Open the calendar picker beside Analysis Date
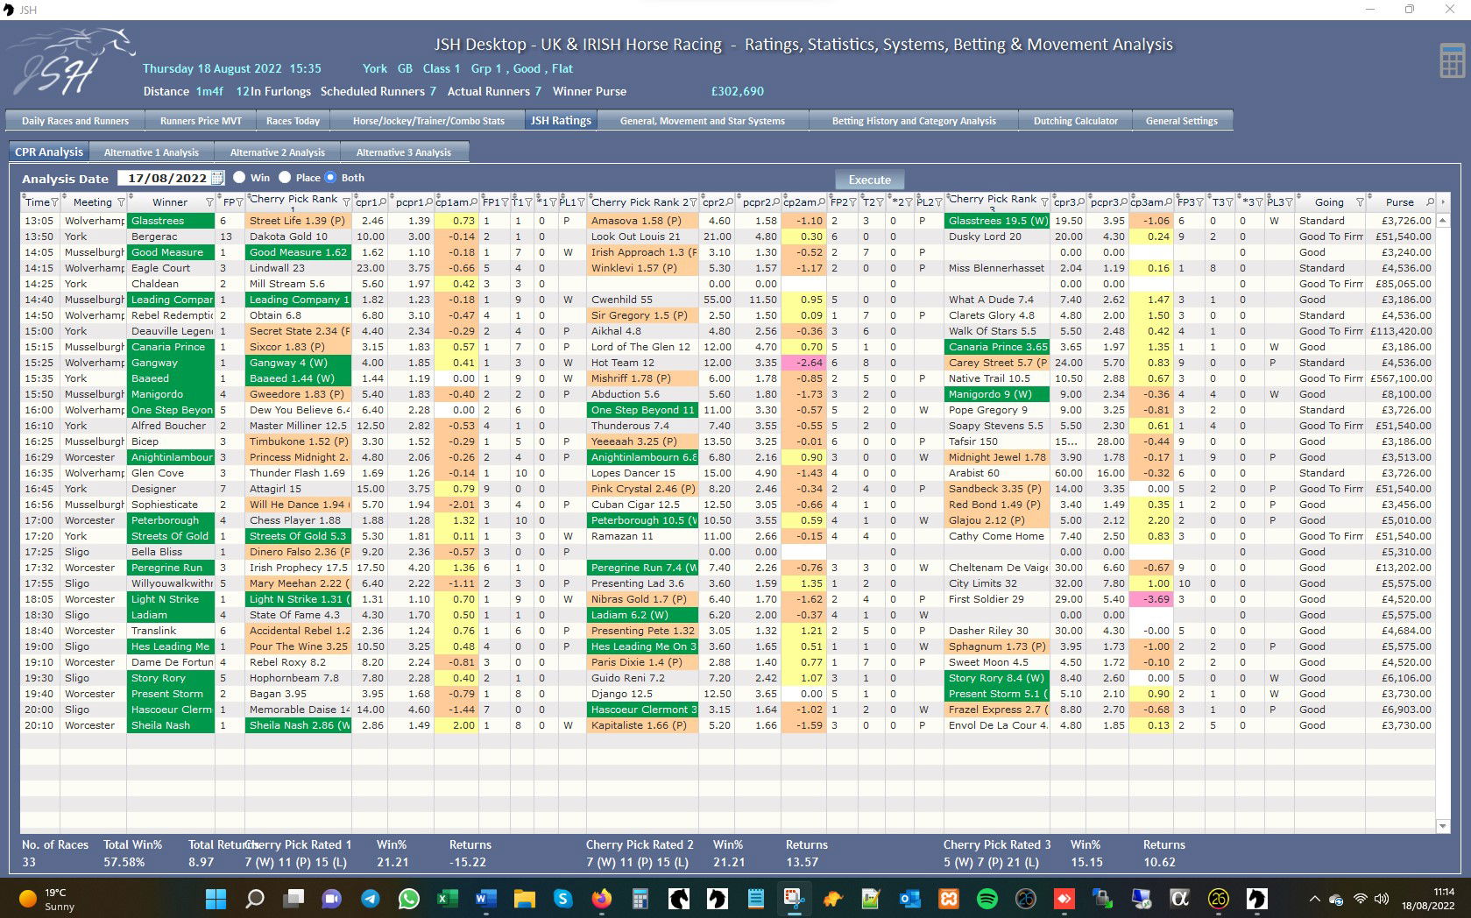Viewport: 1471px width, 918px height. [217, 178]
